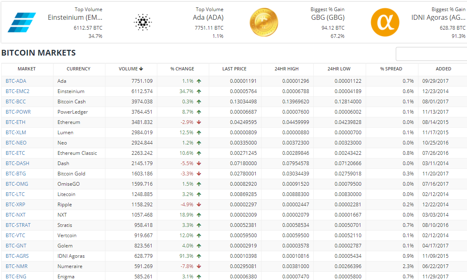Focus the Bitcoin Markets search field
This screenshot has height=280, width=467.
click(431, 54)
